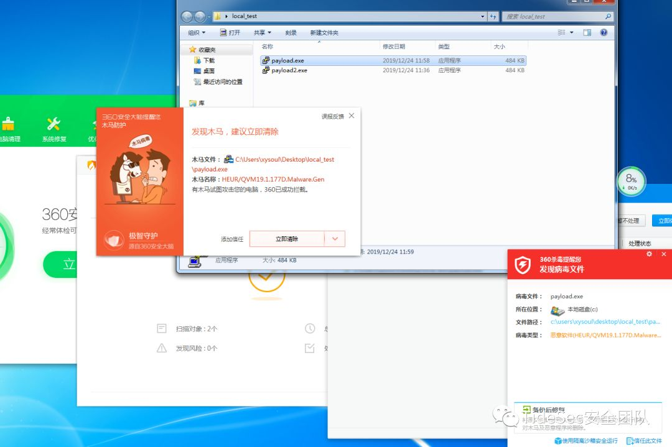The width and height of the screenshot is (672, 447).
Task: Select payload.exe file name in list
Action: [x=287, y=60]
